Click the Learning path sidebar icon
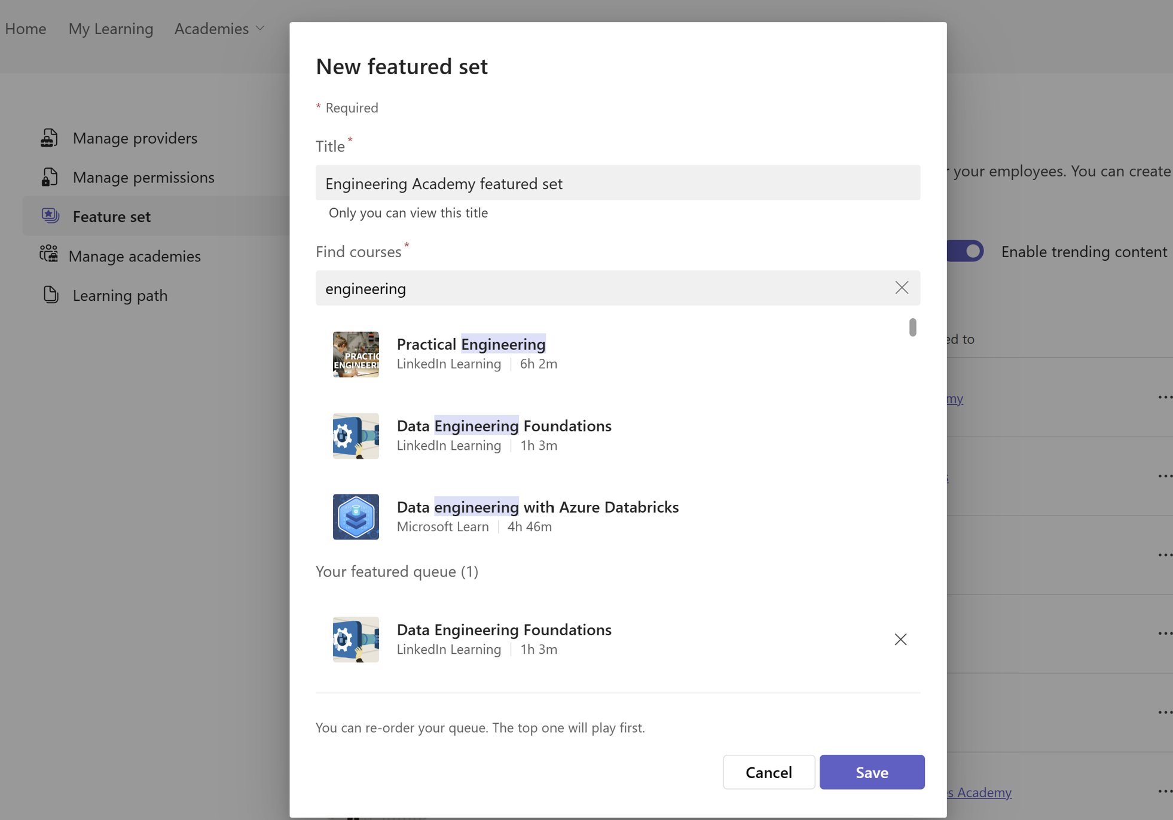This screenshot has height=820, width=1173. point(49,295)
